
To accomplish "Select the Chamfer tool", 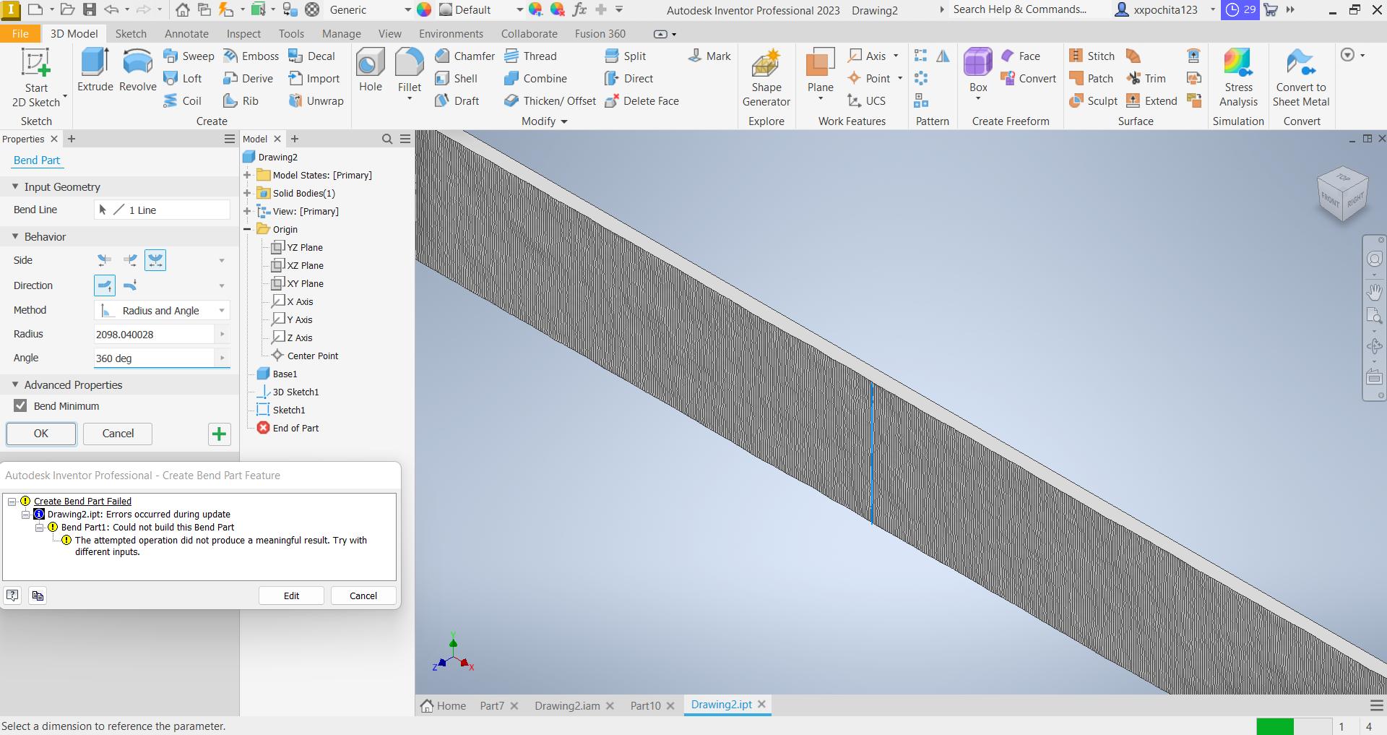I will coord(465,56).
